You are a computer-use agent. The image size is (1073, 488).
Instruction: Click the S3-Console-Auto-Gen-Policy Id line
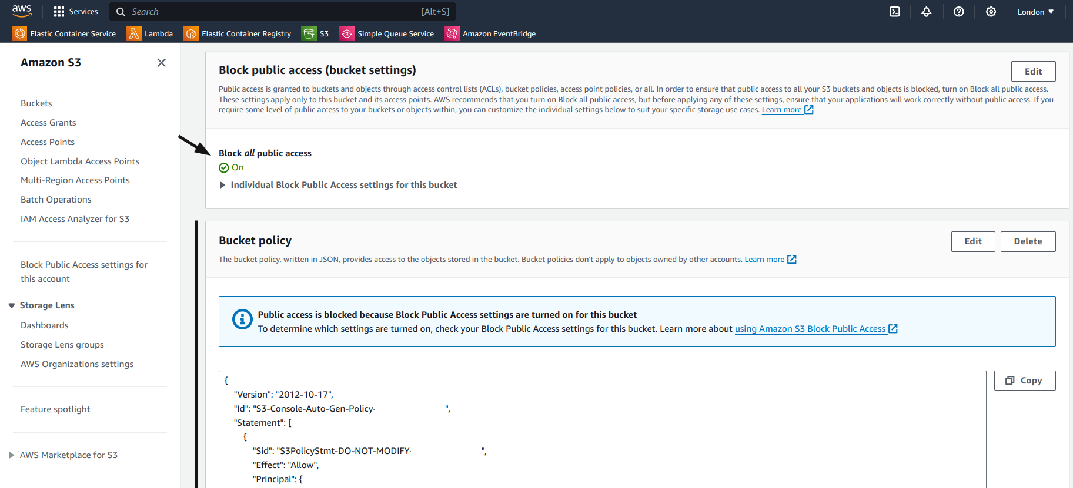click(342, 409)
